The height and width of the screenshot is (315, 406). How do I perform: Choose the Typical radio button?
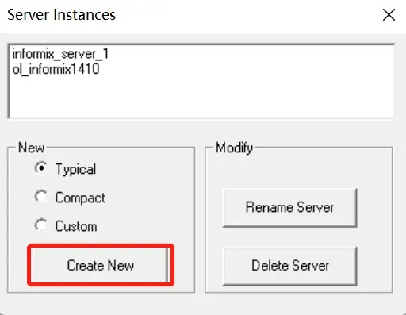[41, 168]
